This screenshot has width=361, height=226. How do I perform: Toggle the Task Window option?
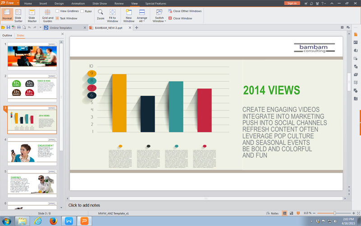pyautogui.click(x=57, y=19)
